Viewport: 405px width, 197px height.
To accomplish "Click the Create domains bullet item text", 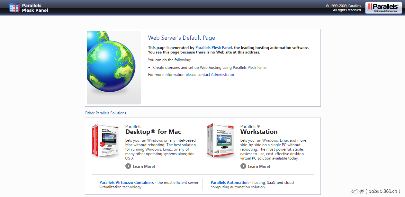I will [210, 68].
